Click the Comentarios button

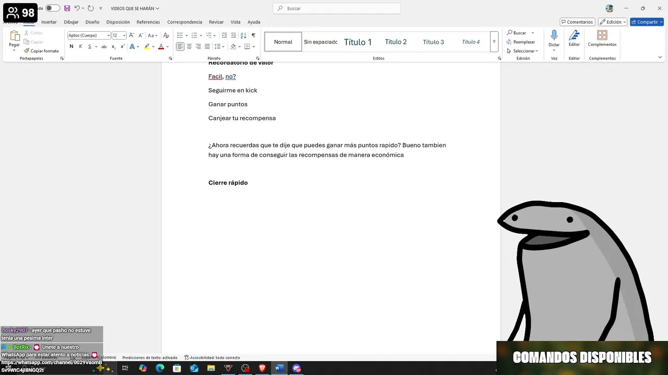[x=578, y=22]
